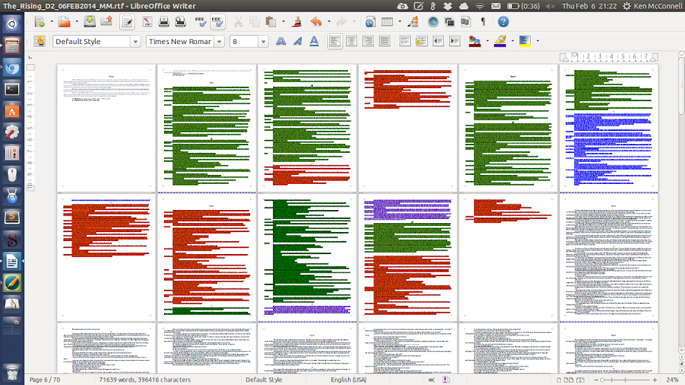Switch to book view layout
The width and height of the screenshot is (685, 385).
point(580,379)
